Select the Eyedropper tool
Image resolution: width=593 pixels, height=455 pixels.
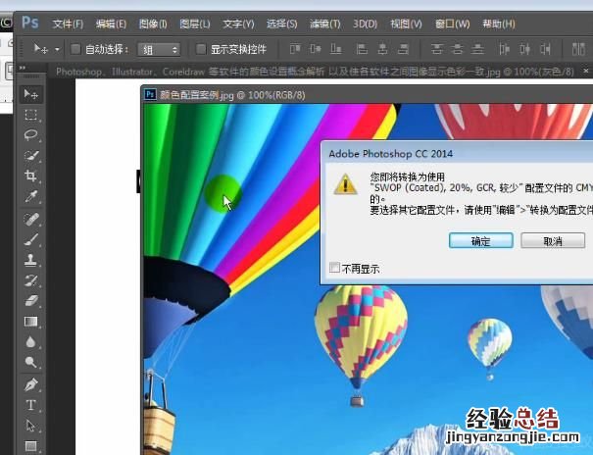31,196
